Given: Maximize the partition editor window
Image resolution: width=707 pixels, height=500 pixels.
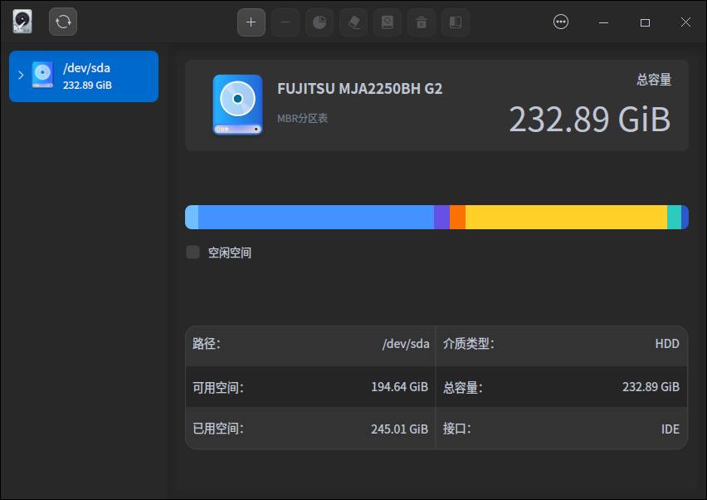Looking at the screenshot, I should tap(645, 22).
